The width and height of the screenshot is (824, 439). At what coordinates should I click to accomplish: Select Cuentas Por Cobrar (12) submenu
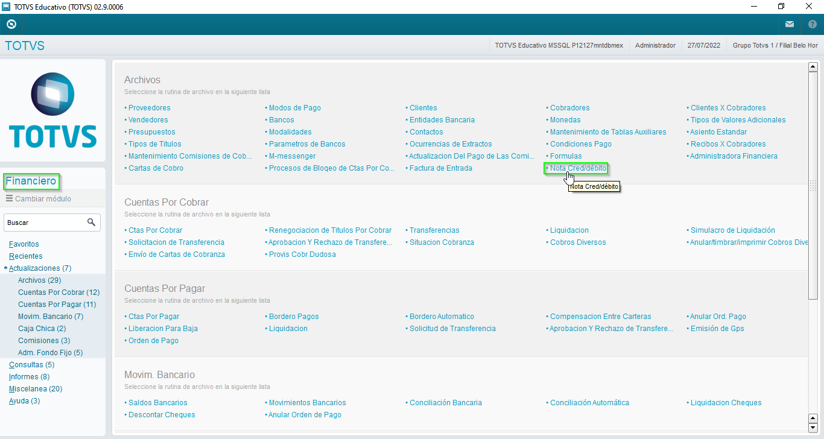(x=59, y=292)
